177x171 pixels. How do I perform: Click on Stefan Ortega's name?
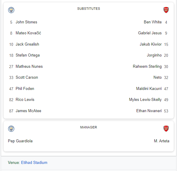coord(28,55)
